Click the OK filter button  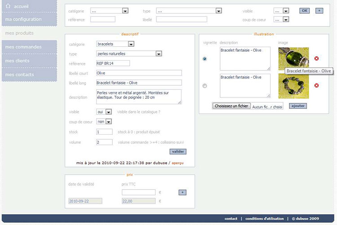[305, 10]
